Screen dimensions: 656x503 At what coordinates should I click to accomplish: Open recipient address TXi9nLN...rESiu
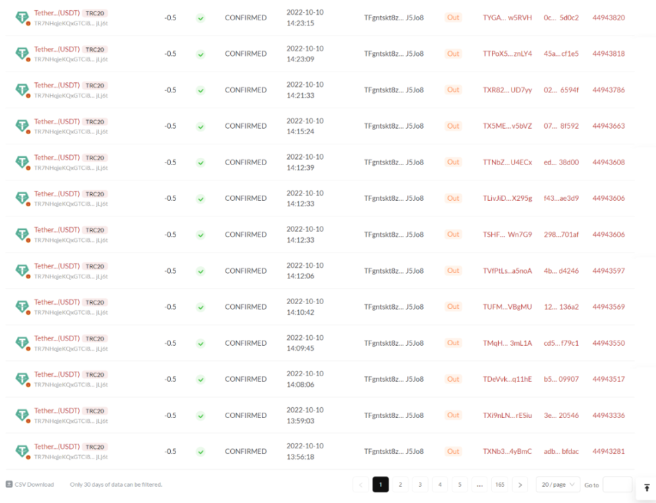(x=508, y=415)
